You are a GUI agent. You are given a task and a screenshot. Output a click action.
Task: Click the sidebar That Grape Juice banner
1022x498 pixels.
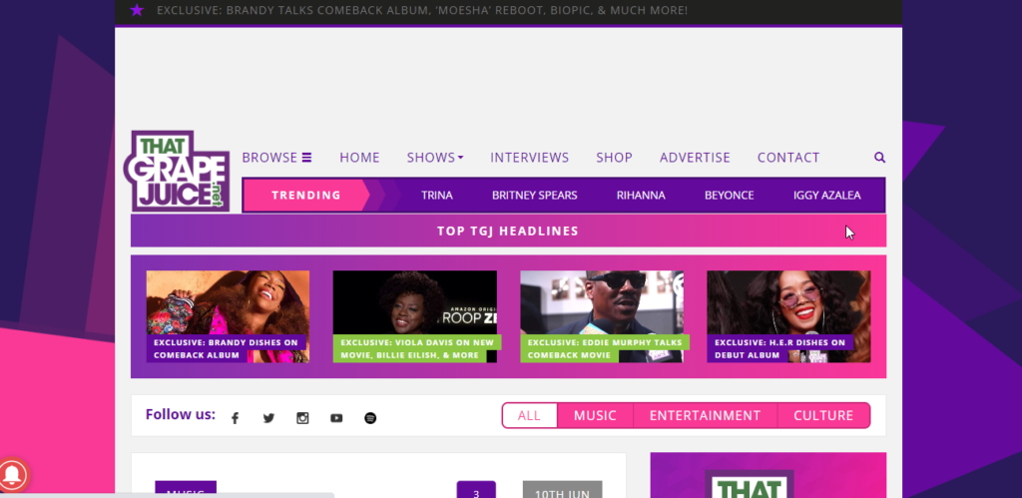[767, 475]
